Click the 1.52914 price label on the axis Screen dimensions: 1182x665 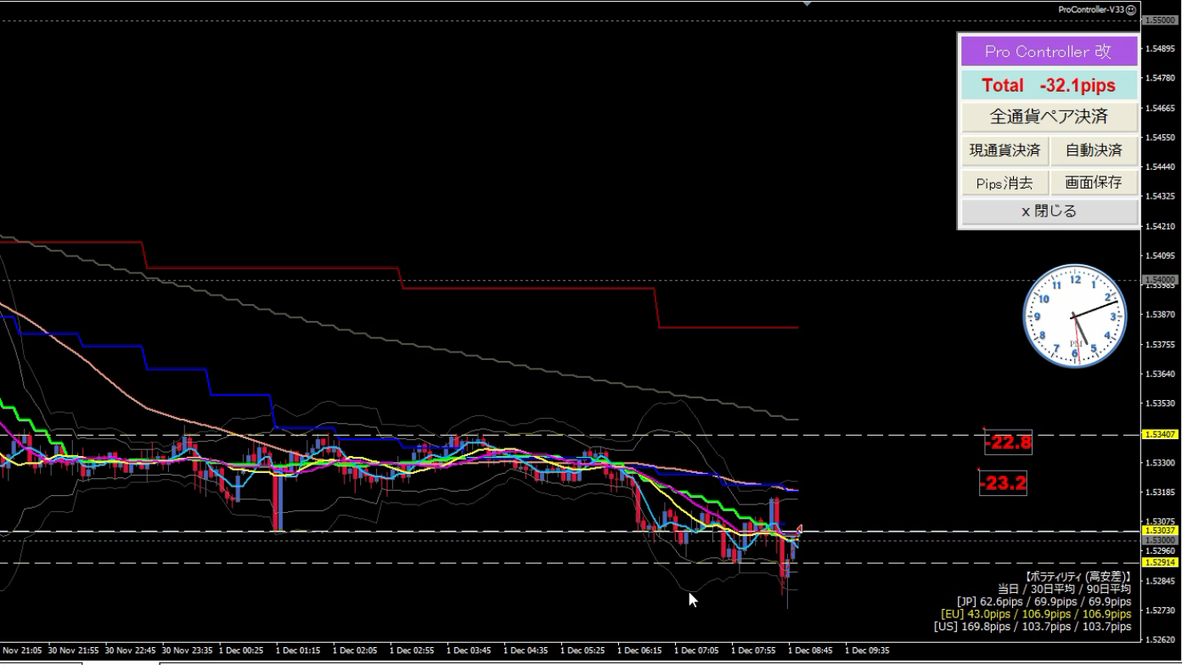(1161, 562)
